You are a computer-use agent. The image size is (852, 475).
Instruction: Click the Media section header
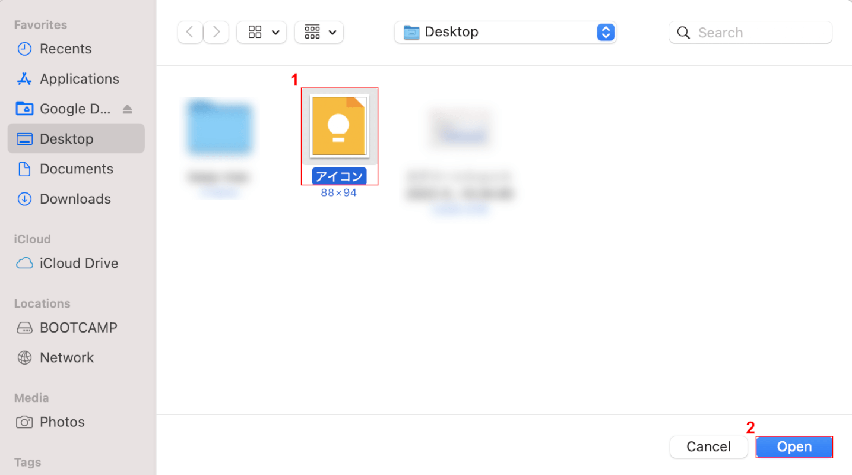point(31,398)
